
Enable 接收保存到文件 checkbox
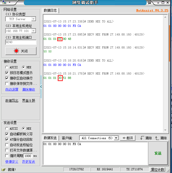point(7,84)
